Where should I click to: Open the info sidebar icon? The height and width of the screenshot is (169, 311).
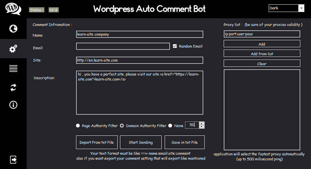tap(13, 105)
